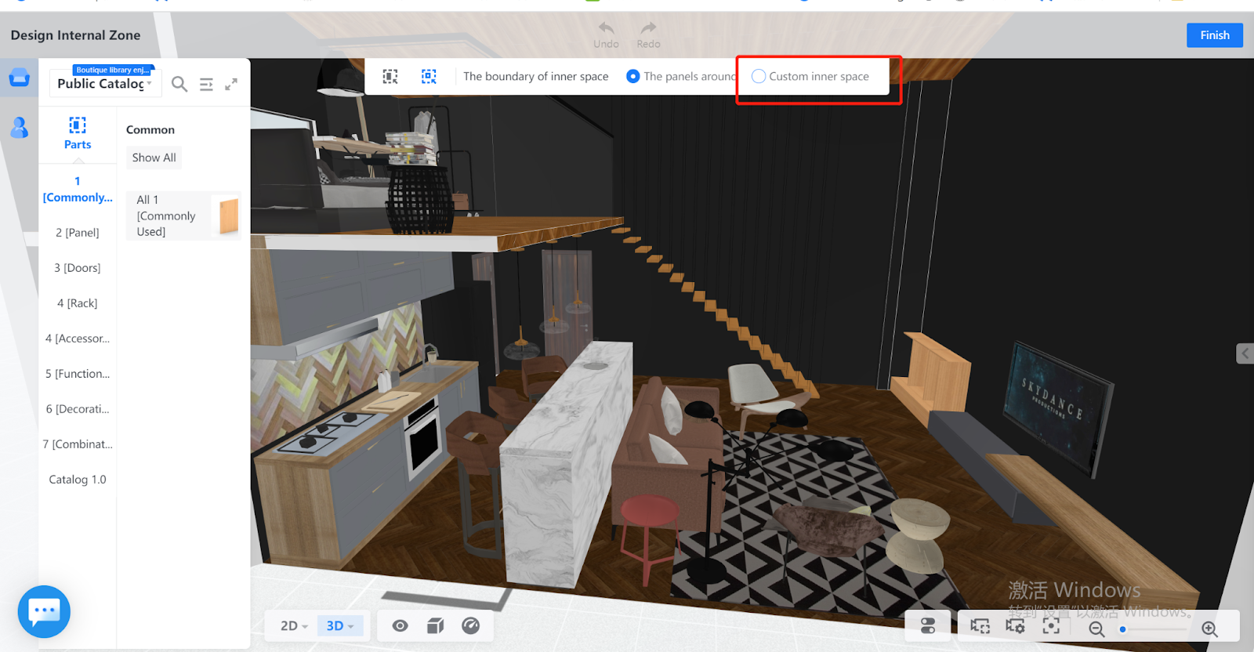
Task: Open the '1 [Commonly...' category
Action: click(x=78, y=190)
